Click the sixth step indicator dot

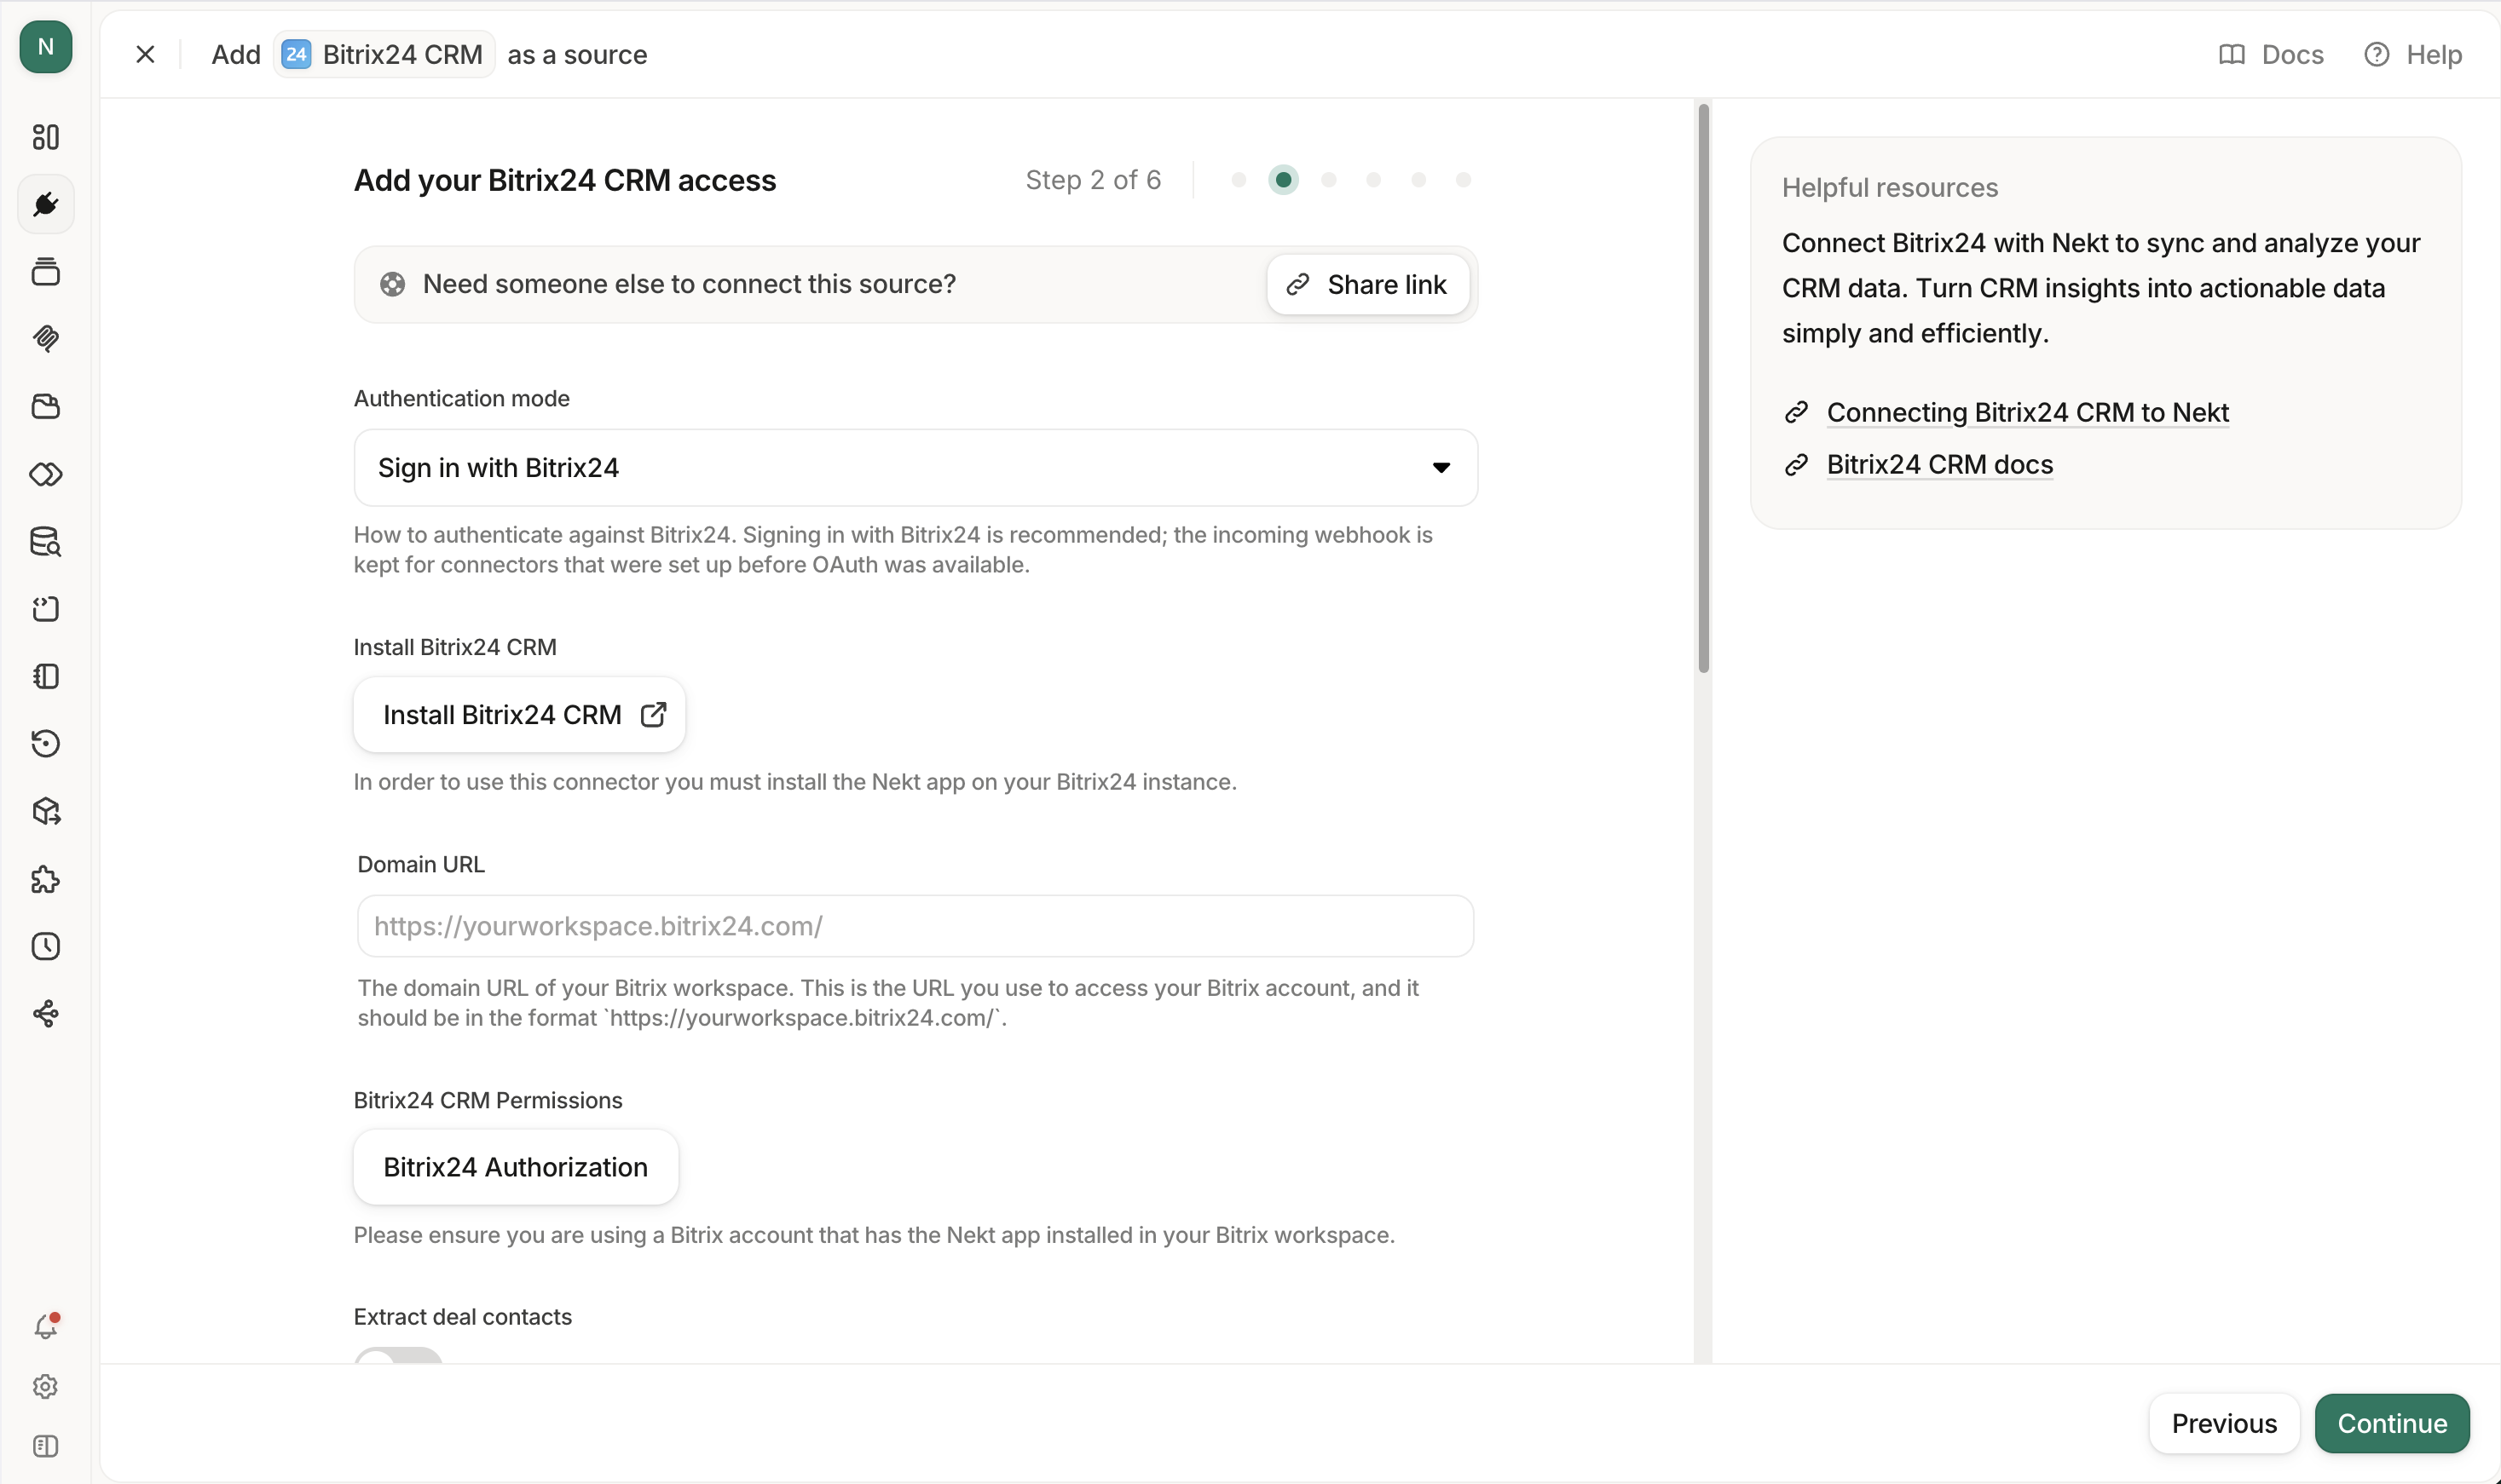[1464, 180]
